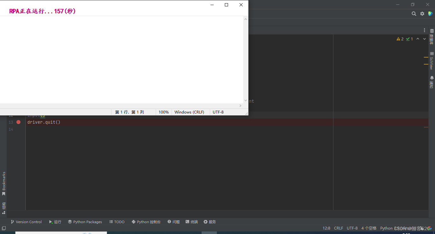Screen dimensions: 435x234
Task: Click the notepad vertical scrollbar up arrow
Action: pyautogui.click(x=246, y=19)
